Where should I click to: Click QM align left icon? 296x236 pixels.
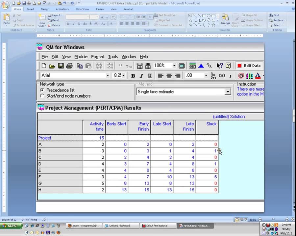160,76
